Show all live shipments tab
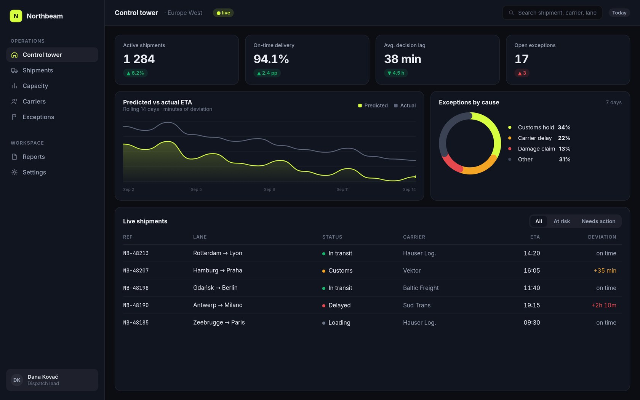640x400 pixels. click(539, 221)
